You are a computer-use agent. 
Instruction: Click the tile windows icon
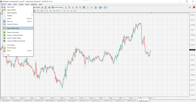click(84, 7)
